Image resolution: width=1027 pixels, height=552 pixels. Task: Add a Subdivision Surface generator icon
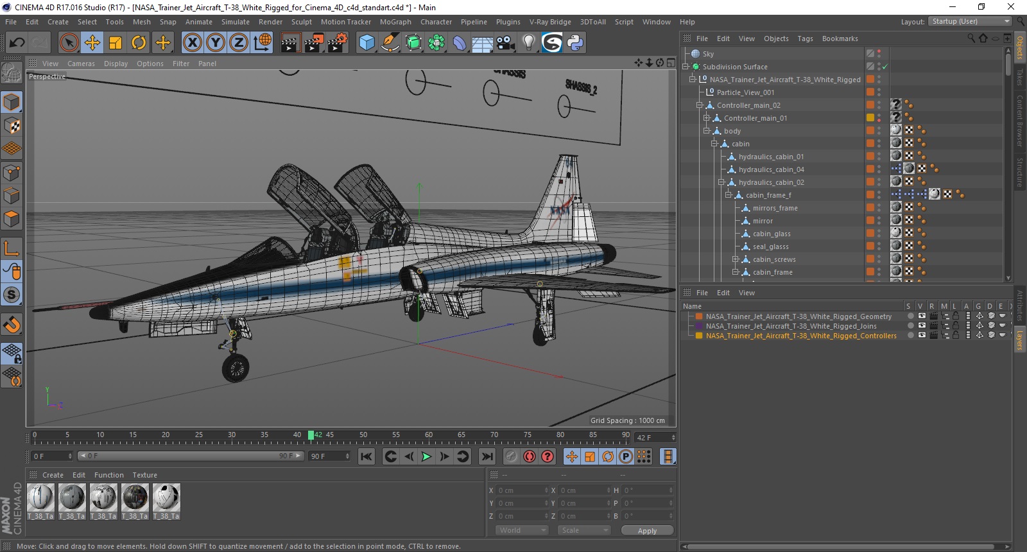[413, 42]
